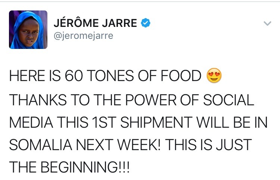Open the tweet options chevron menu

coord(267,24)
